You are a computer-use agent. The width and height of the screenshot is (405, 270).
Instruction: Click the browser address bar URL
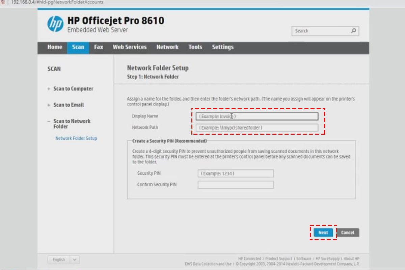[x=57, y=2]
